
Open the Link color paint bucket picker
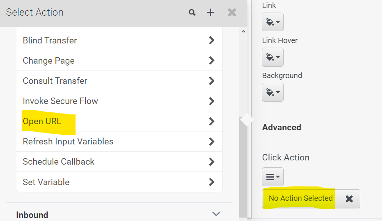coord(273,22)
